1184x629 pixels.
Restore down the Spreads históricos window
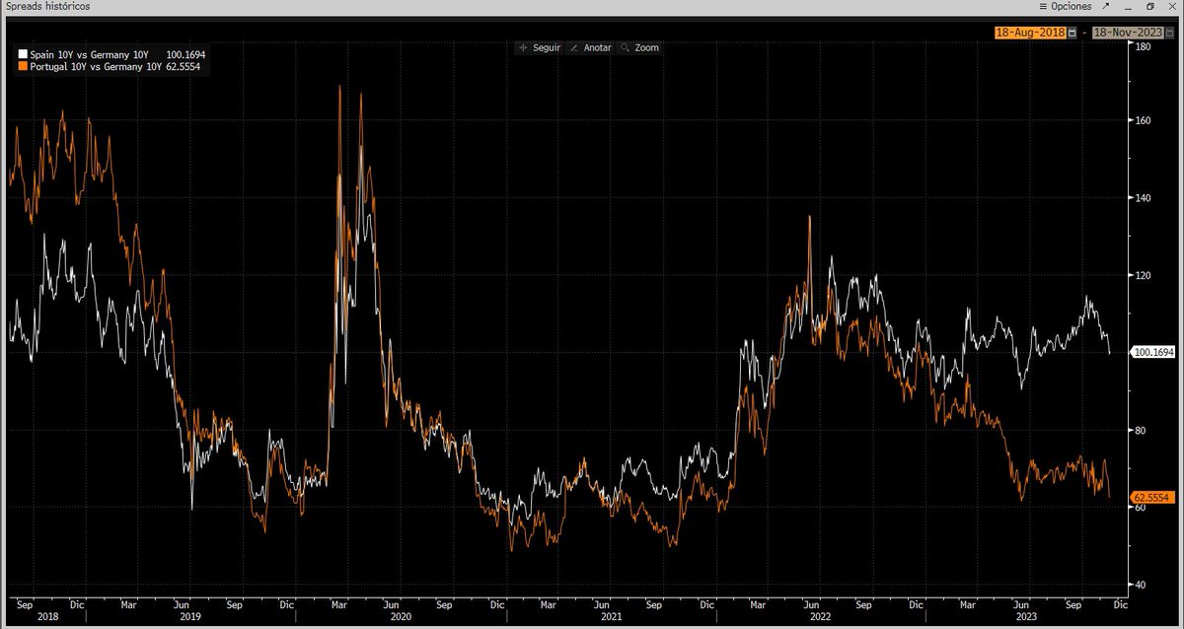click(x=1149, y=6)
